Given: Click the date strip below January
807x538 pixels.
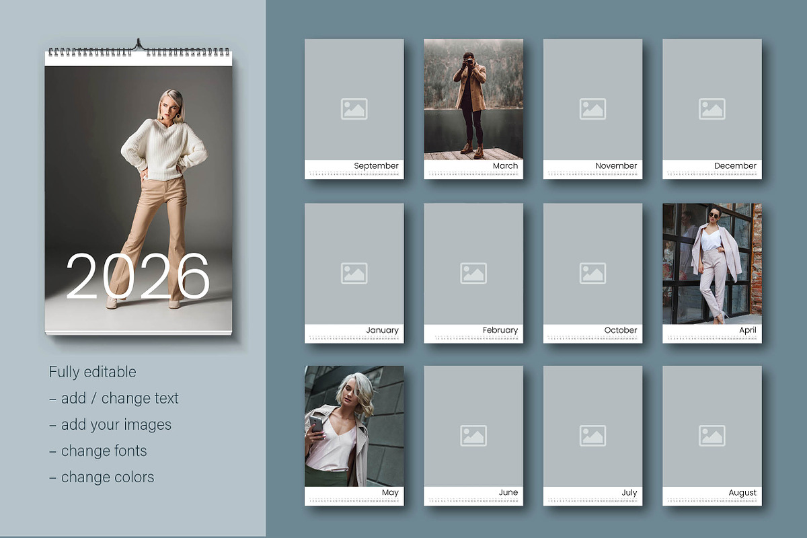Looking at the screenshot, I should coord(354,340).
